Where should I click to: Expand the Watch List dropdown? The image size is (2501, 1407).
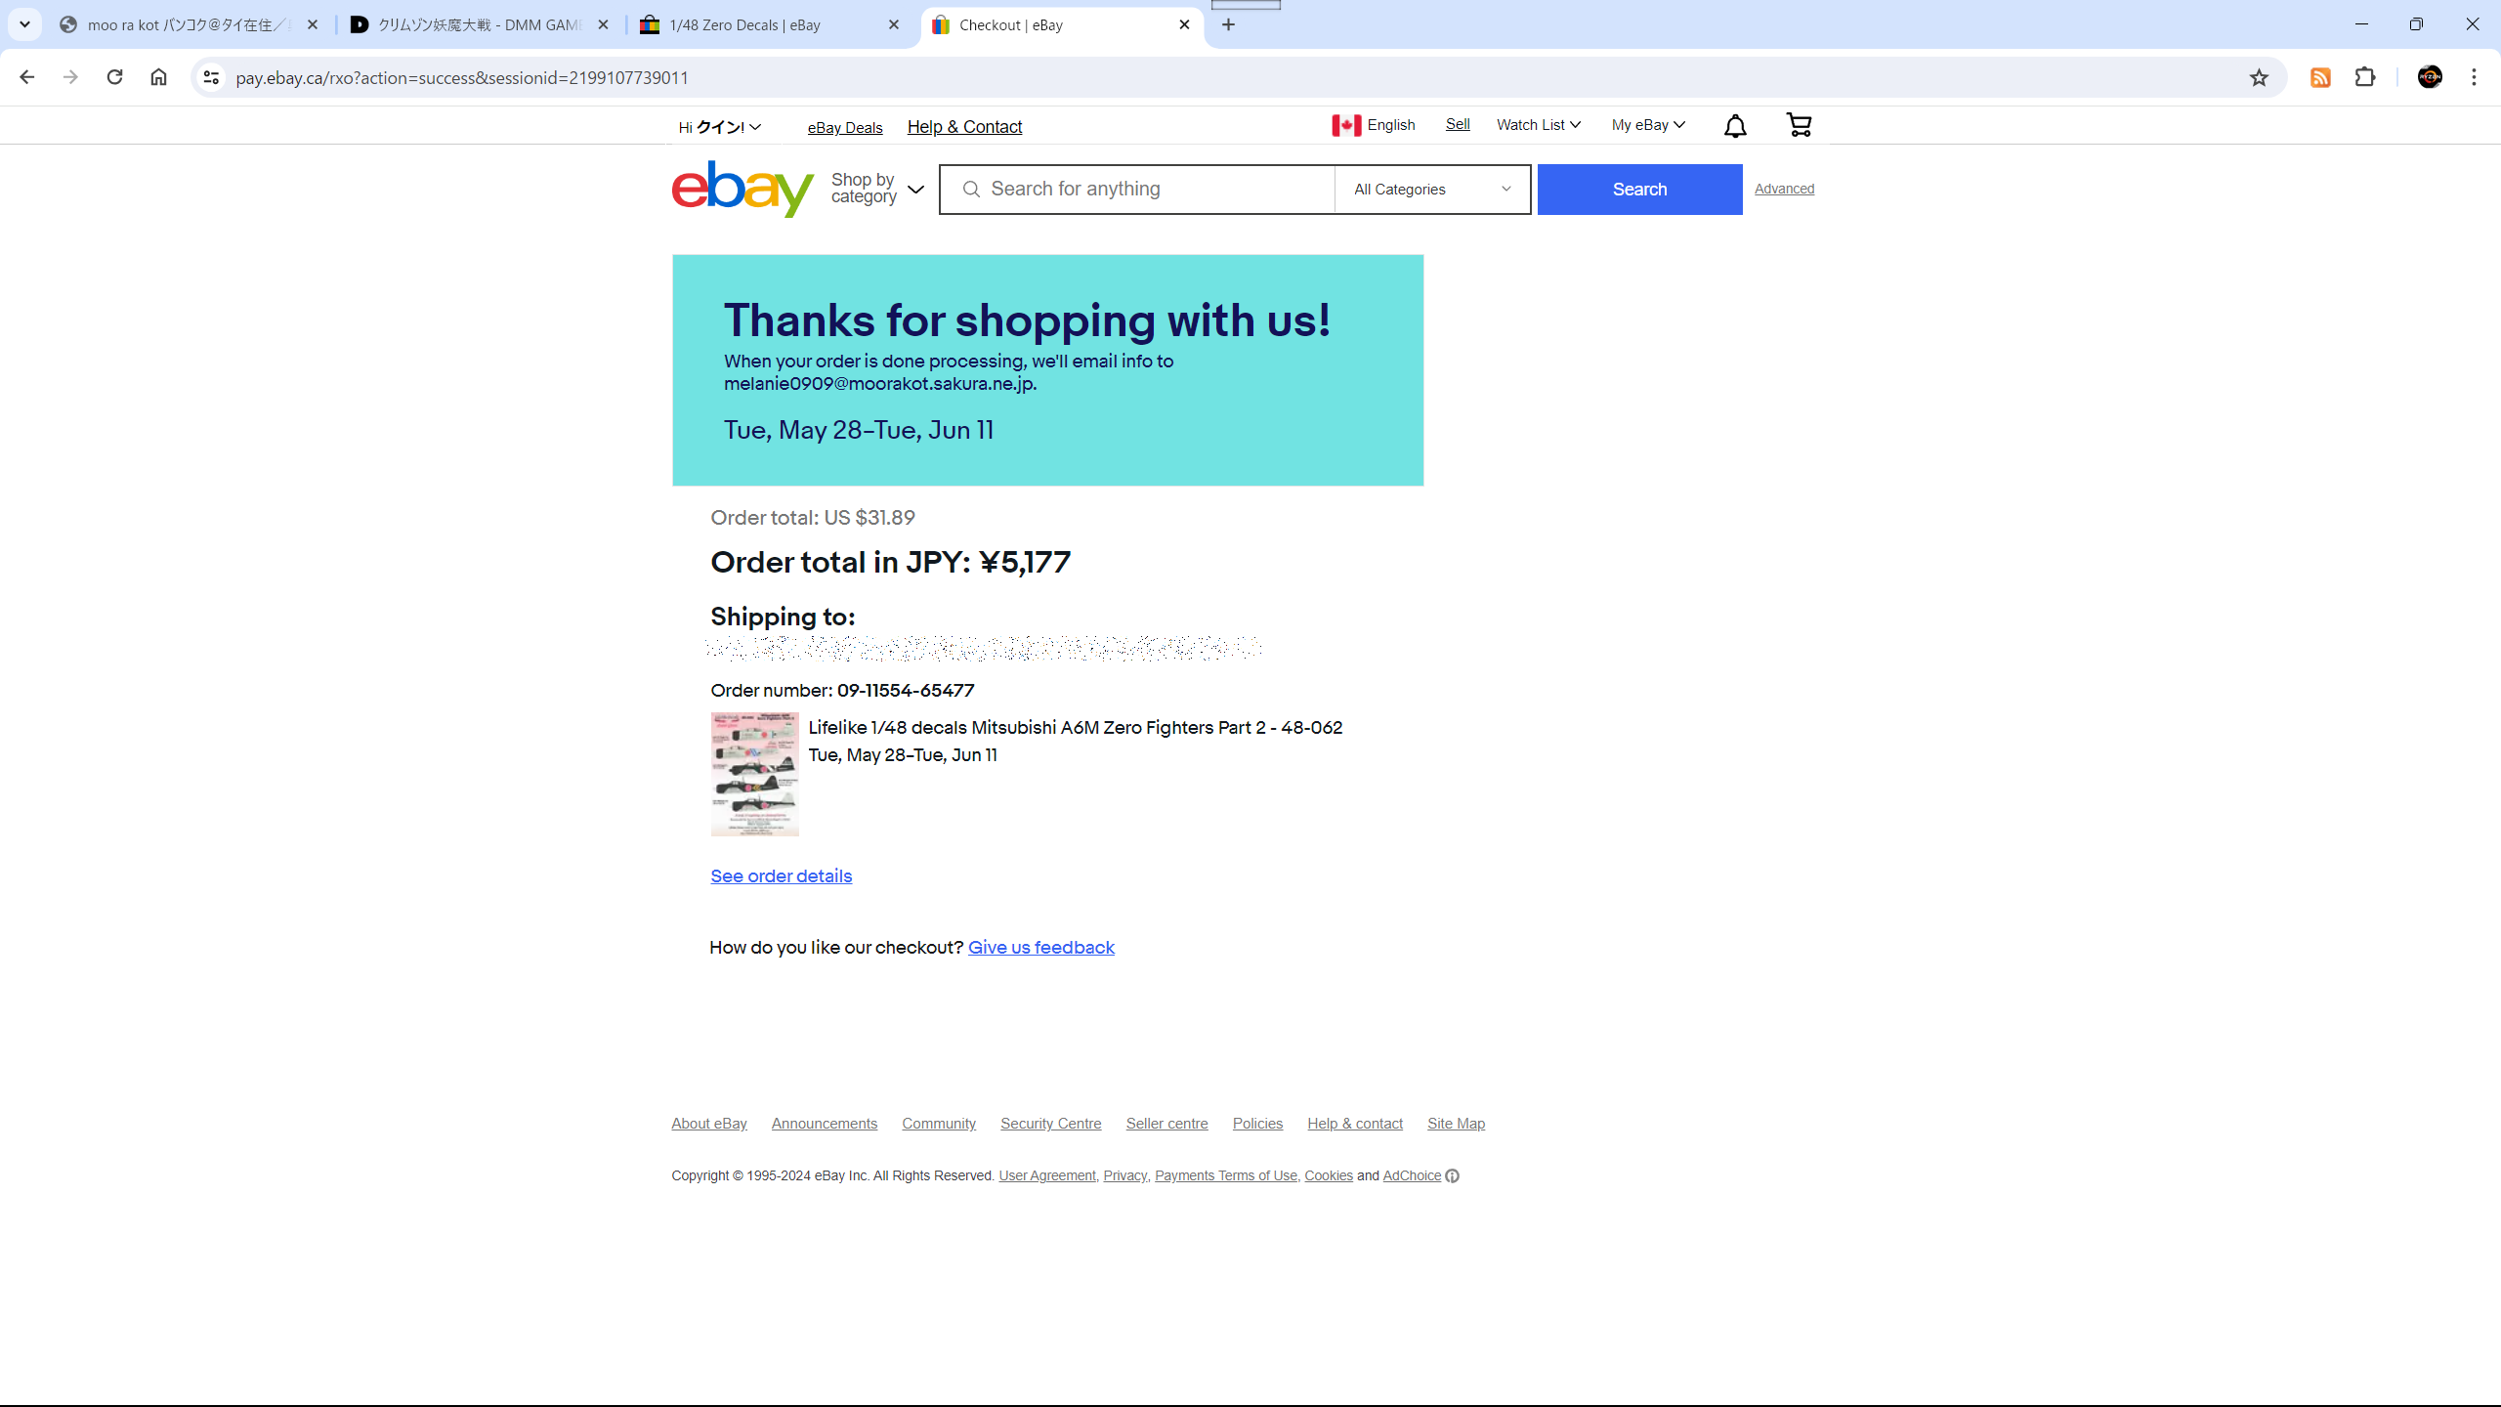coord(1538,125)
